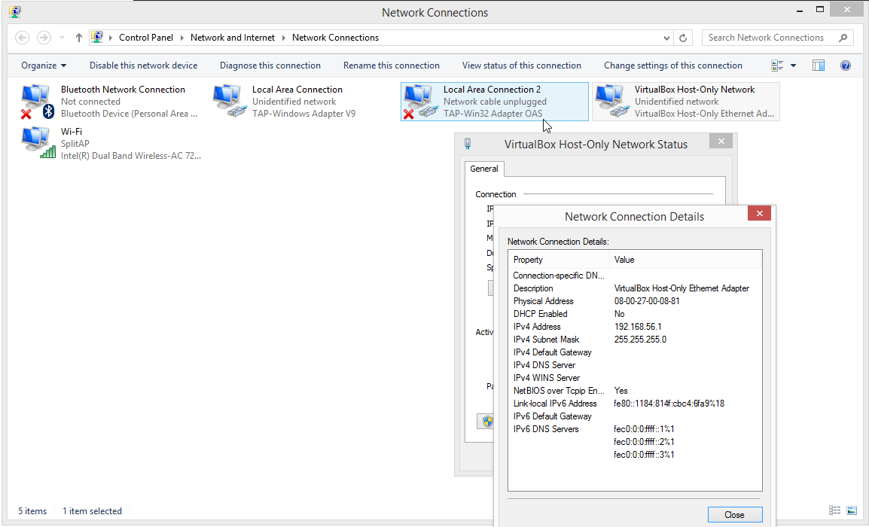869x527 pixels.
Task: Refresh the Network Connections view
Action: pos(683,38)
